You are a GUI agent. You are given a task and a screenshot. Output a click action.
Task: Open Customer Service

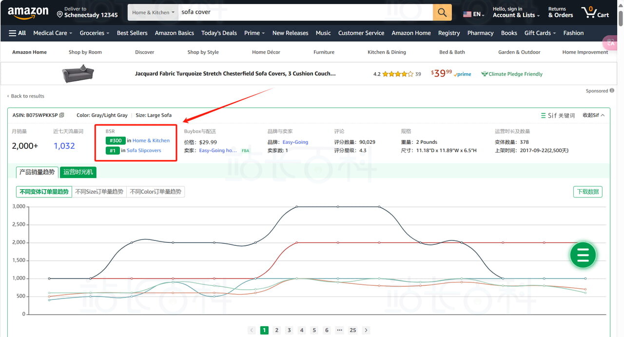(361, 33)
